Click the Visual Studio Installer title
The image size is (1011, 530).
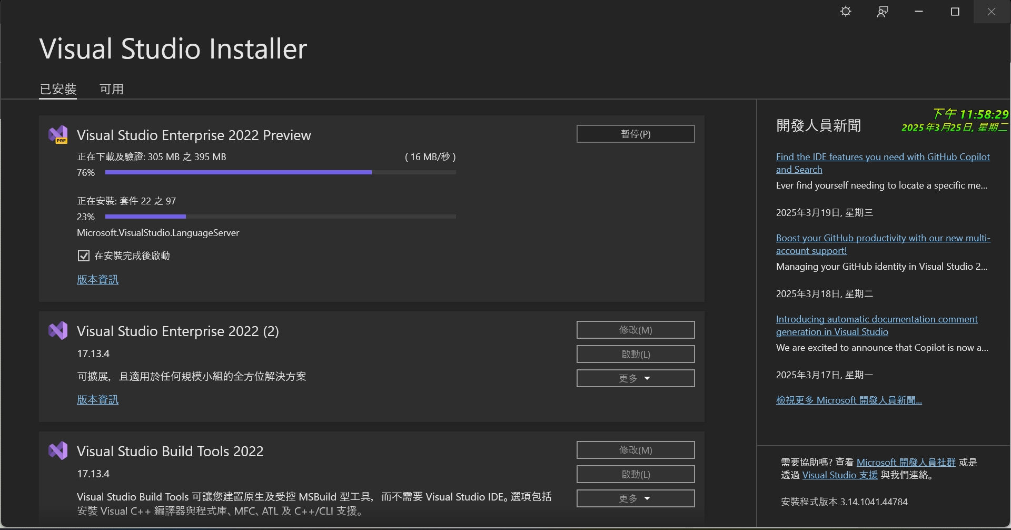pos(173,49)
